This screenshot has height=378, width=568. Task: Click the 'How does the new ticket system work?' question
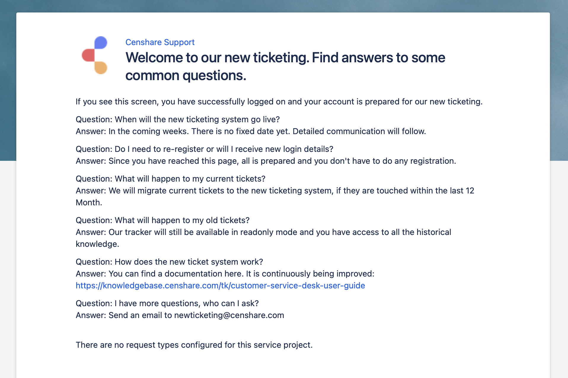pyautogui.click(x=169, y=262)
